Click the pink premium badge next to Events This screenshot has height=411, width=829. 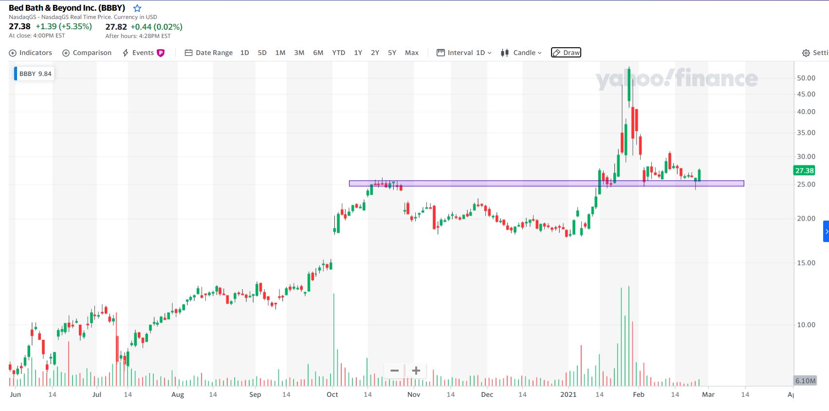[x=161, y=53]
